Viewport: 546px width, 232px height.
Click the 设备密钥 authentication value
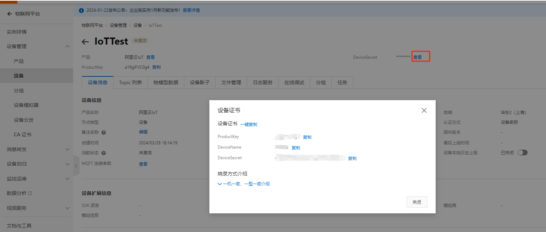[509, 122]
